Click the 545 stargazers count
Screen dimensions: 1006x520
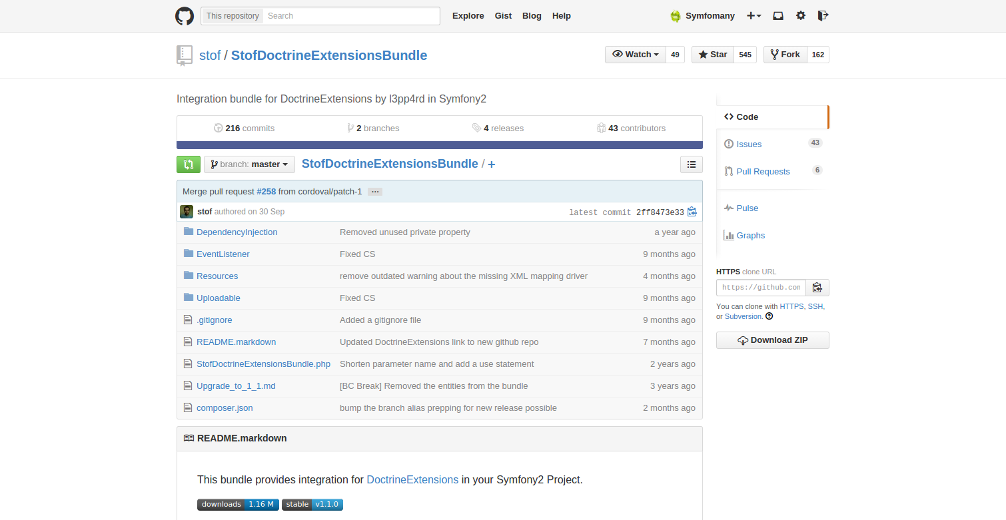click(x=745, y=55)
